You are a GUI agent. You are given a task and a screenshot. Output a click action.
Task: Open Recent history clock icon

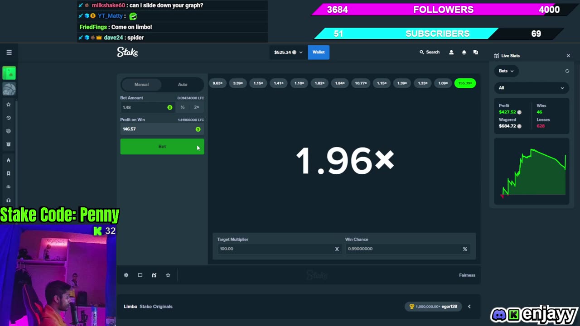8,118
